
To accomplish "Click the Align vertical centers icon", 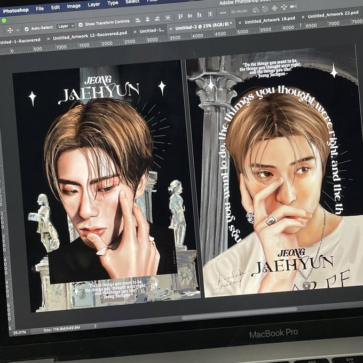I will [x=190, y=15].
